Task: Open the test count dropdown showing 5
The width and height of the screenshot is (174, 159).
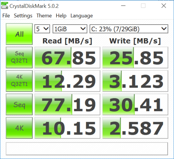Action: pyautogui.click(x=42, y=29)
